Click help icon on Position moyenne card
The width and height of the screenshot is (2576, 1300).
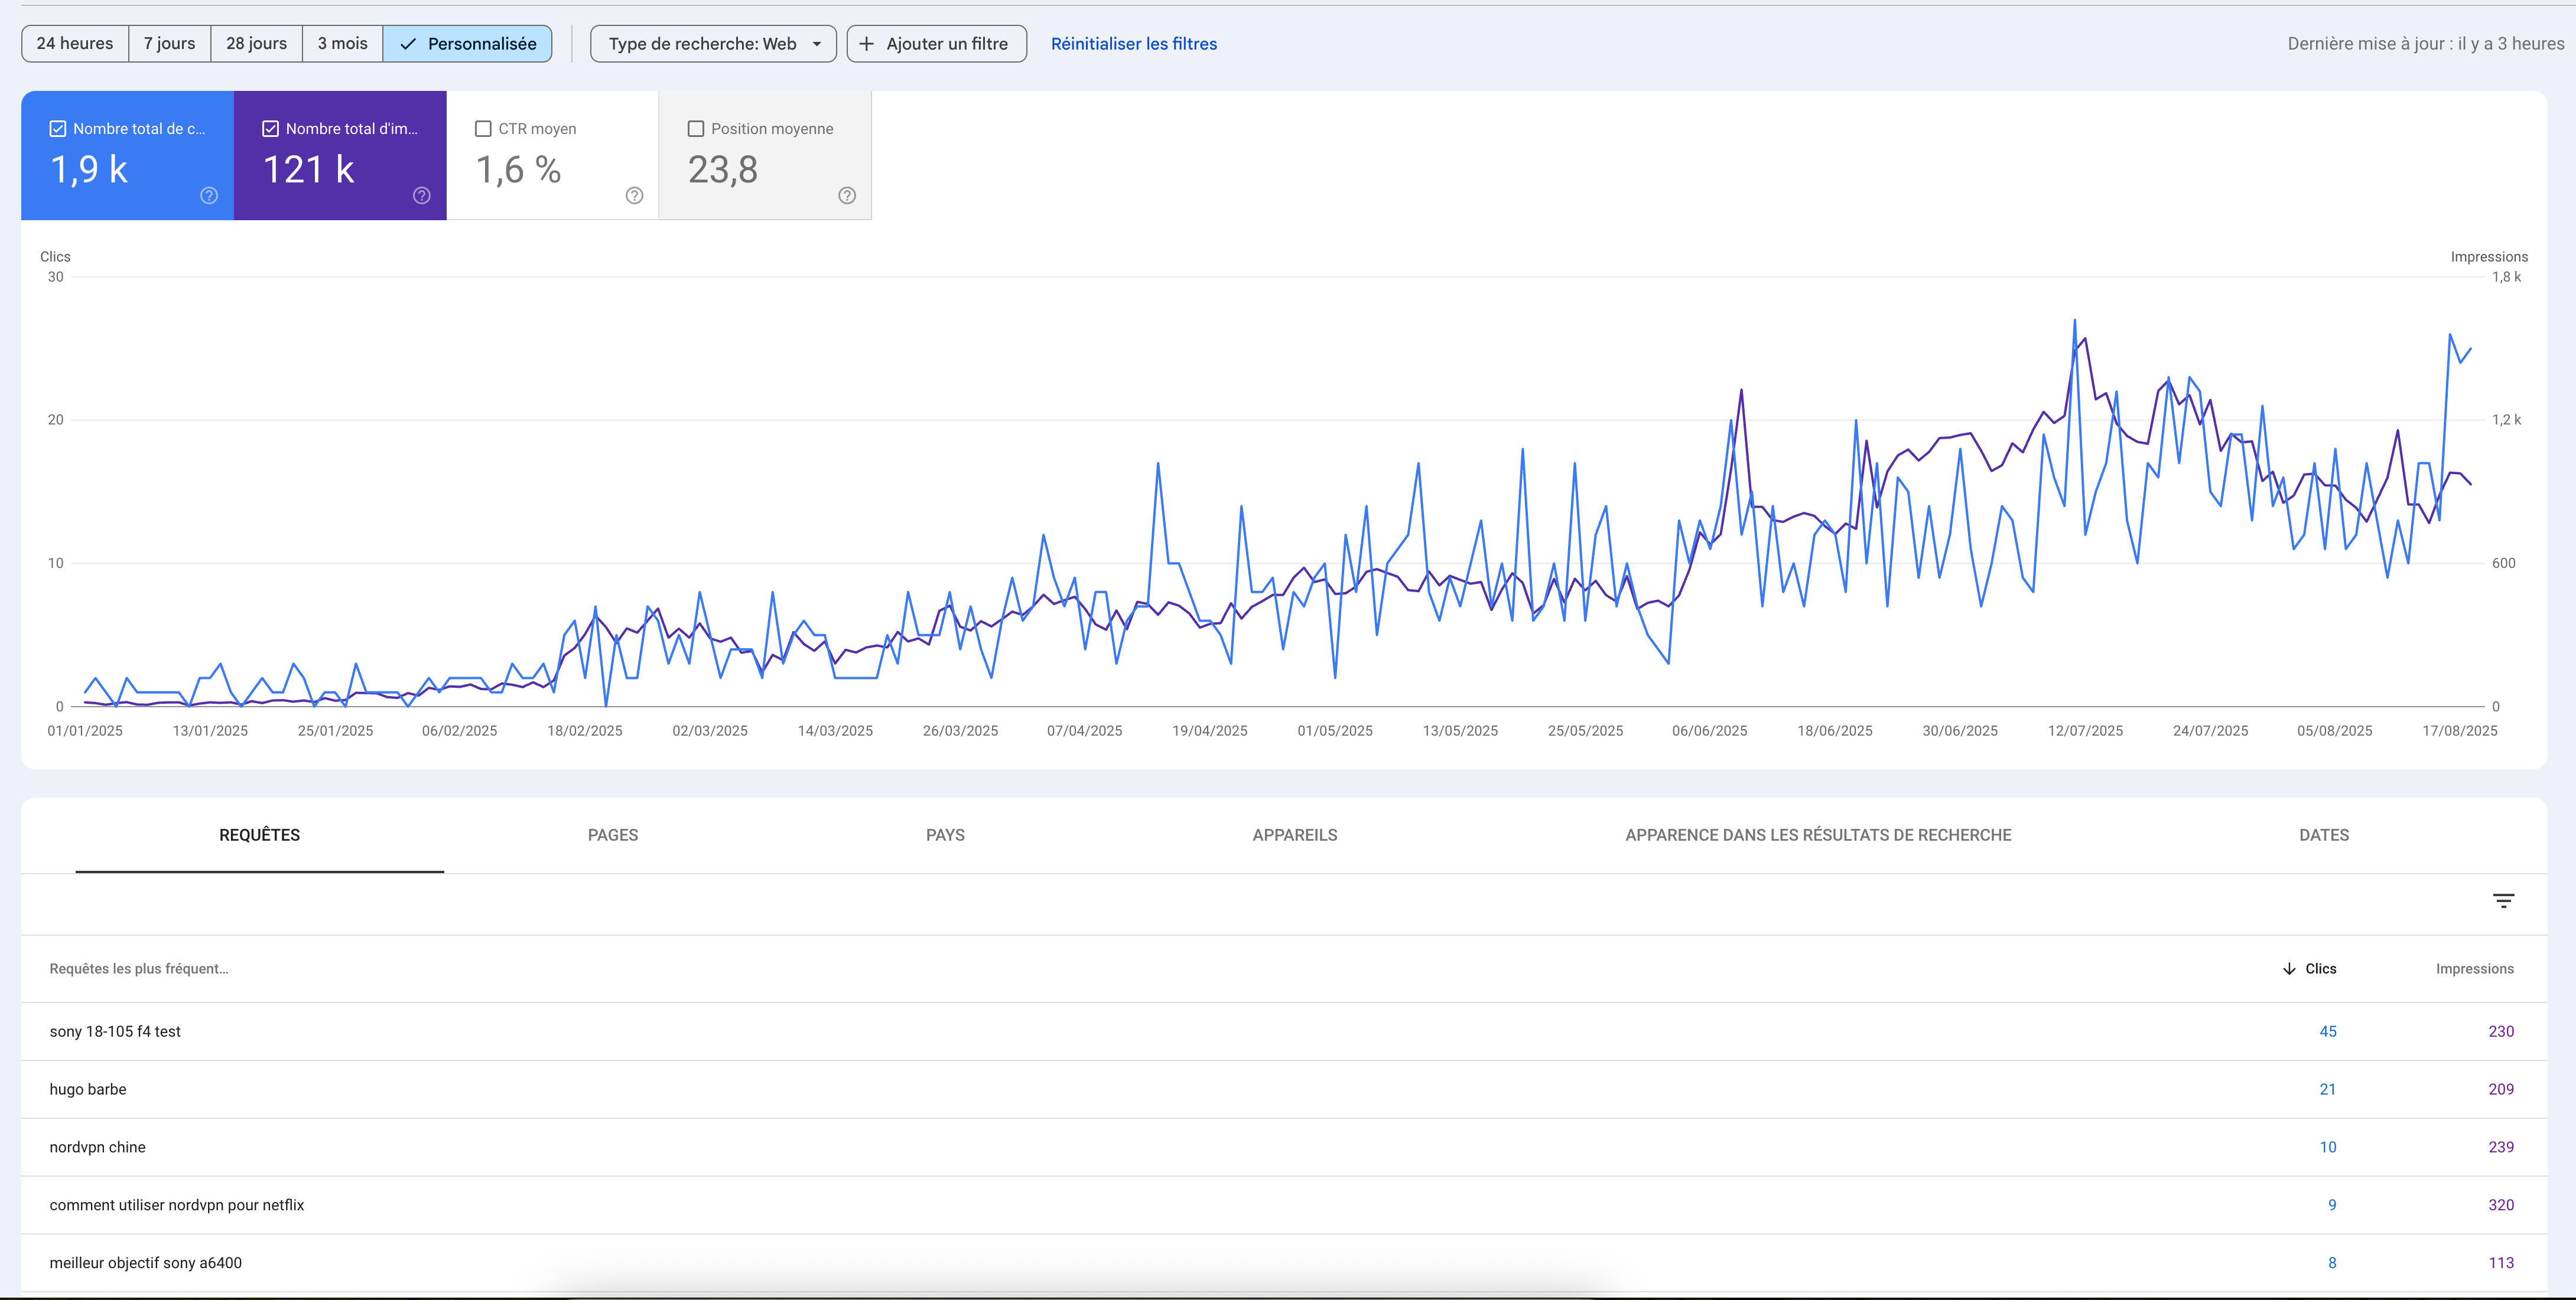coord(847,196)
